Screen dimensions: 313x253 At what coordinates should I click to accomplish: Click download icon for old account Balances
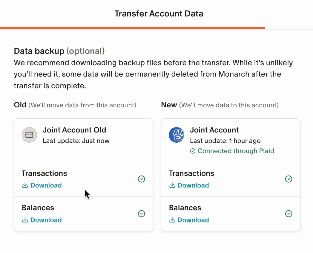click(x=25, y=220)
